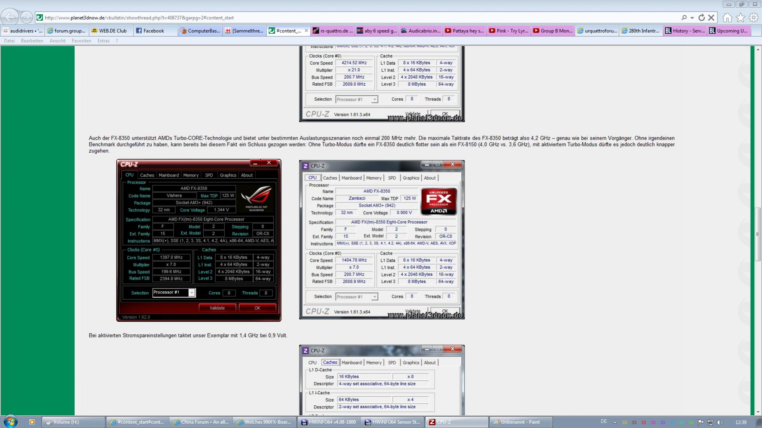The width and height of the screenshot is (762, 428).
Task: Expand the address bar dropdown arrow
Action: [x=692, y=18]
